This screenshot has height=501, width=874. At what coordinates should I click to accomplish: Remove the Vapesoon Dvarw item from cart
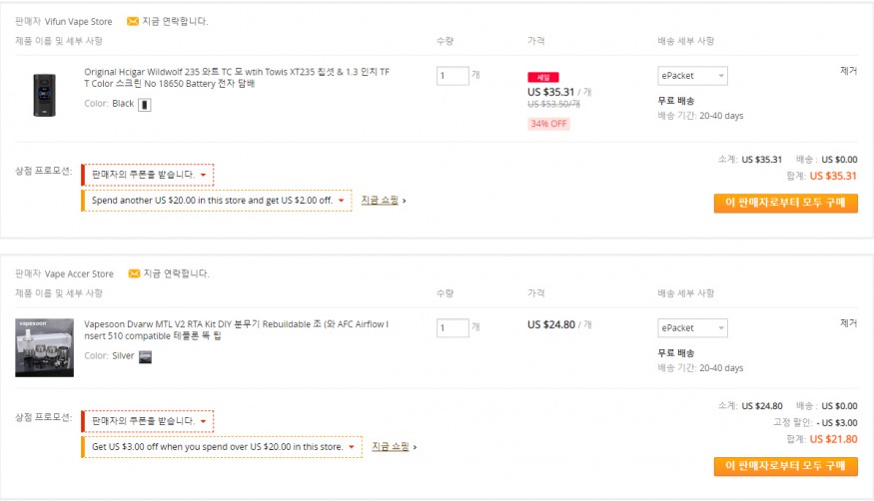point(848,323)
